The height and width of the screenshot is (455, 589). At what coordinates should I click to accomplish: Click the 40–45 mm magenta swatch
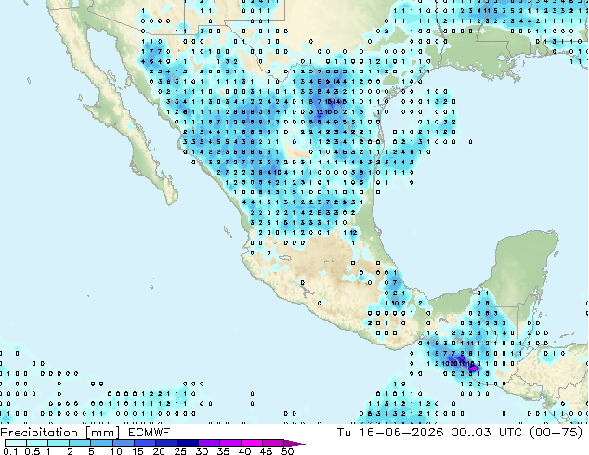click(251, 443)
